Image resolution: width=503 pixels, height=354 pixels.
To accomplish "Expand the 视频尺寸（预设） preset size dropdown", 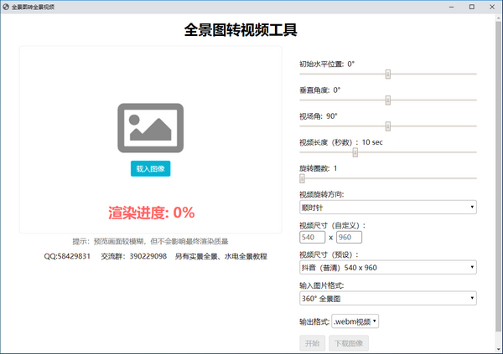I will coord(387,267).
